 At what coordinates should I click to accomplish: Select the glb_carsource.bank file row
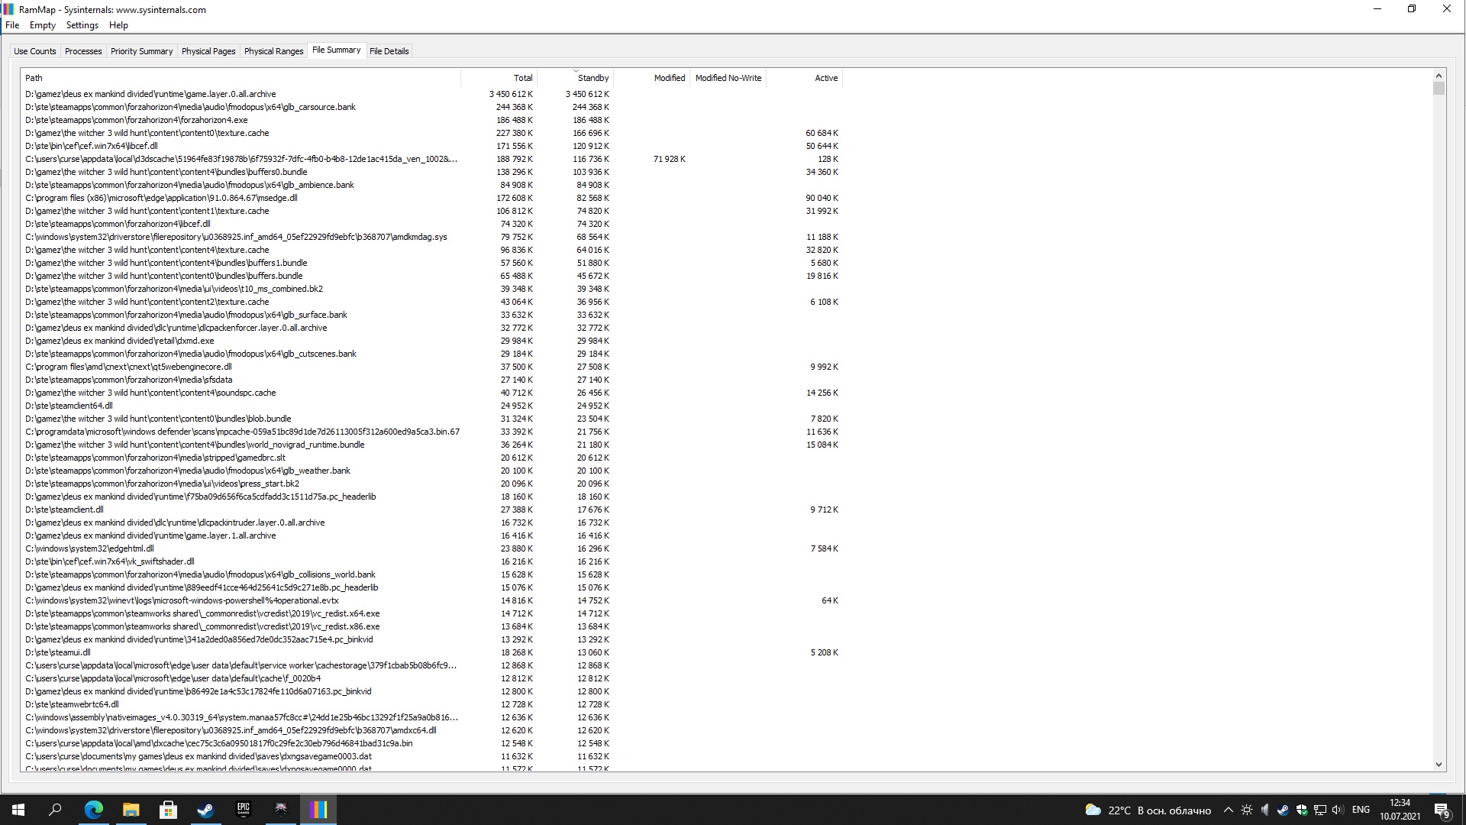(x=431, y=107)
